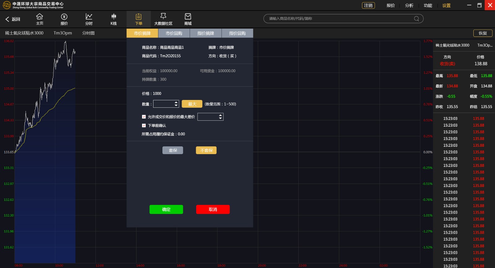
Task: Switch to 市价摘牌 tab
Action: point(142,33)
